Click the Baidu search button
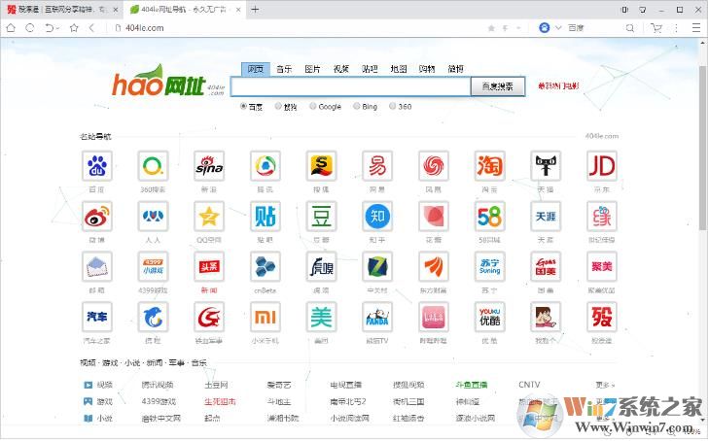Screen dimensions: 709x441 (497, 86)
